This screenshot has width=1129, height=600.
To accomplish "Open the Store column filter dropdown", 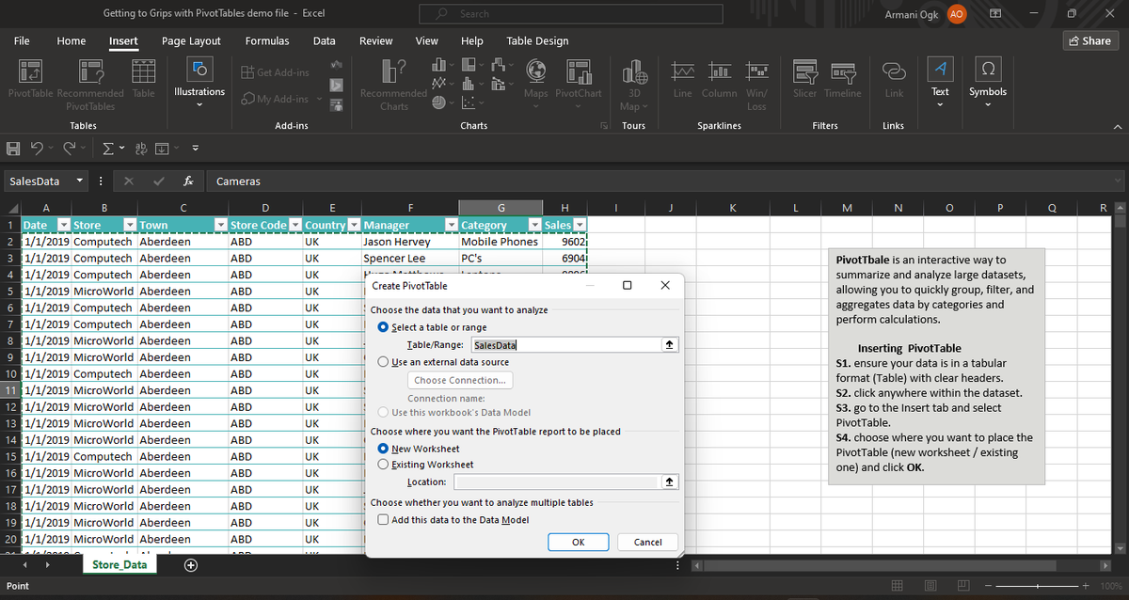I will click(129, 225).
